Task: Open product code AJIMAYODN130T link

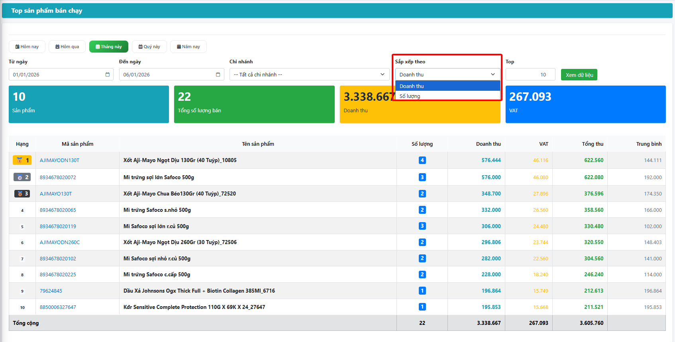Action: 59,160
